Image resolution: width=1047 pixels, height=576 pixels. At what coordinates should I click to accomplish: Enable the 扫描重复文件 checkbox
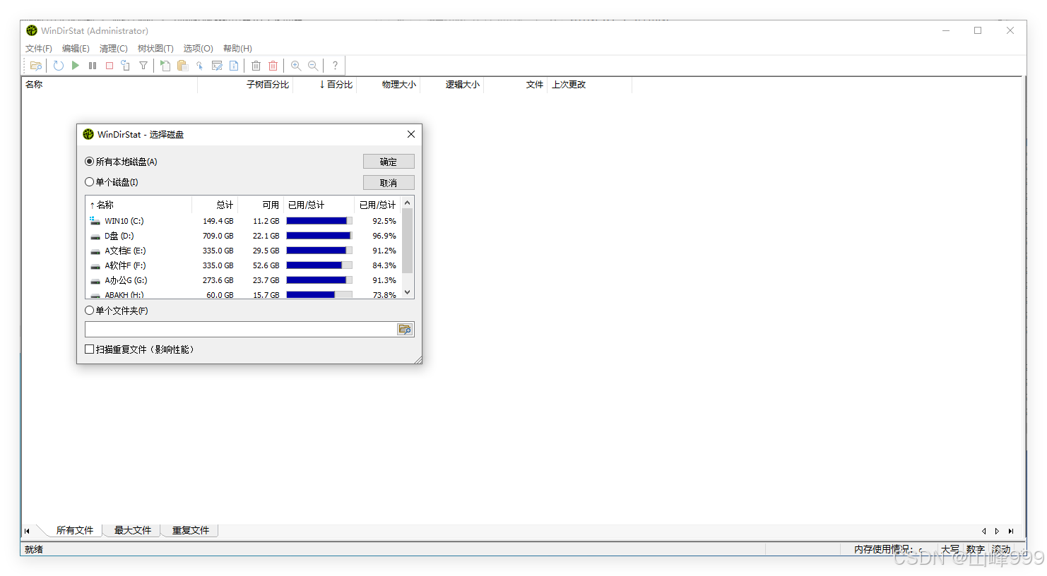click(89, 349)
